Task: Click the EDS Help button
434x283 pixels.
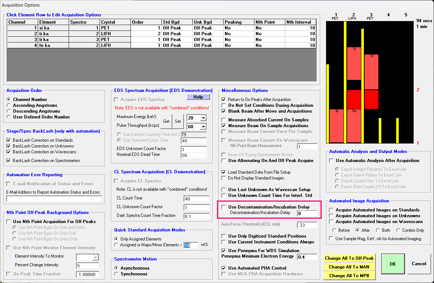Action: 198,97
